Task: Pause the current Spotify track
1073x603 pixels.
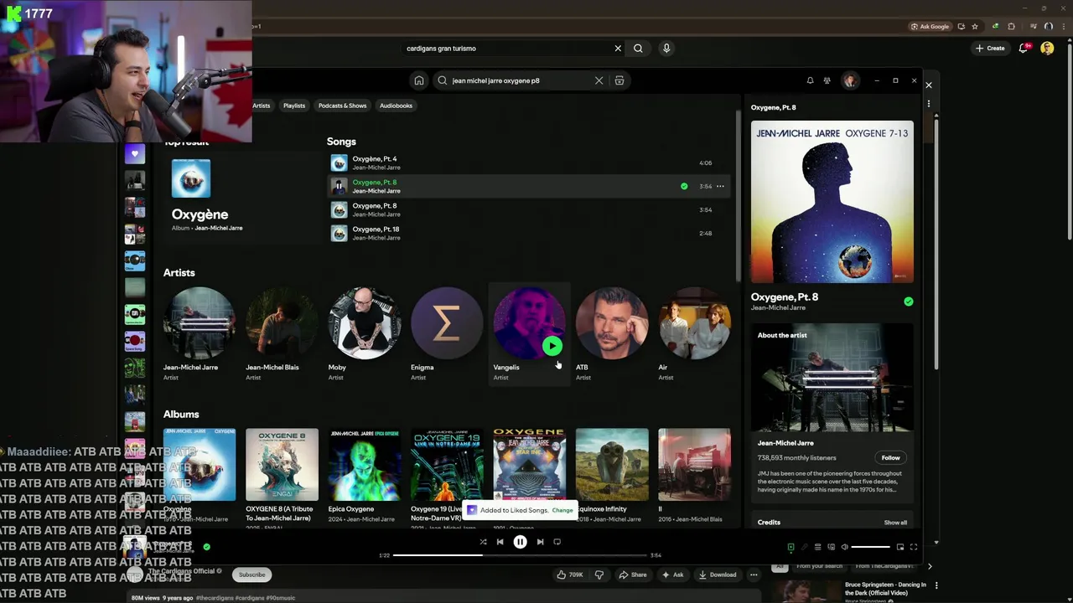Action: click(520, 542)
